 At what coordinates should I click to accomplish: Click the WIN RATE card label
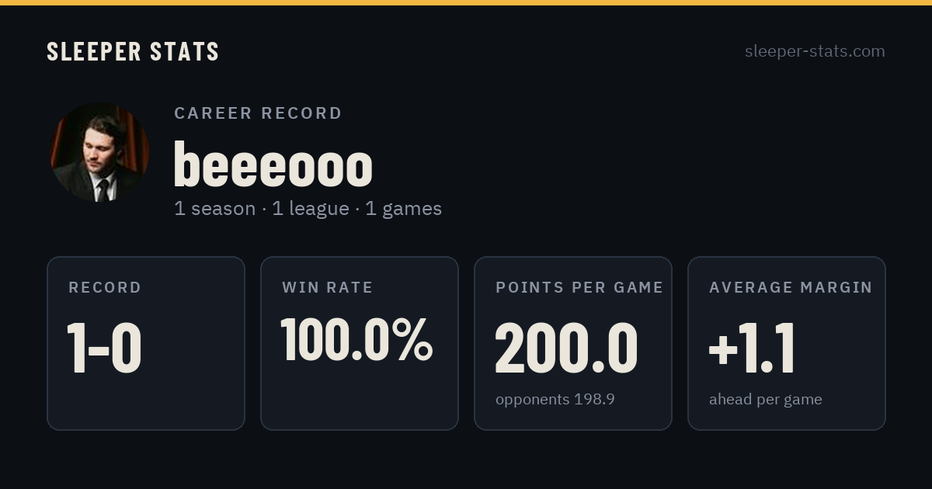point(328,288)
